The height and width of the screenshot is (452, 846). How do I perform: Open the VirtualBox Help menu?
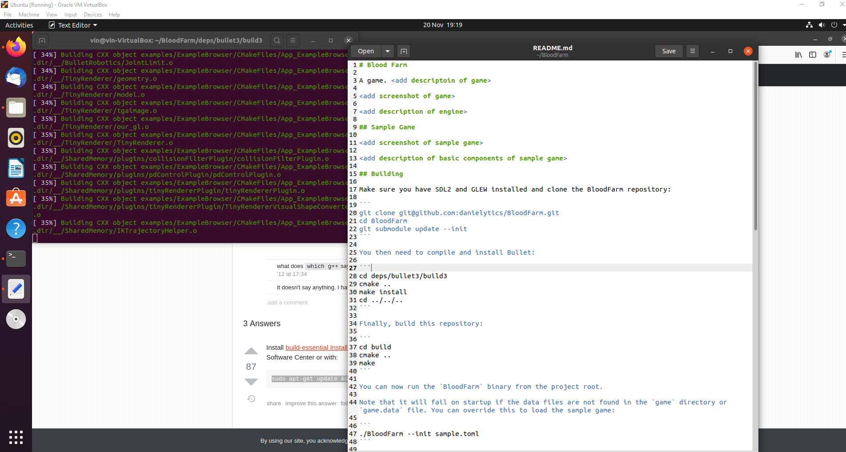(x=114, y=15)
